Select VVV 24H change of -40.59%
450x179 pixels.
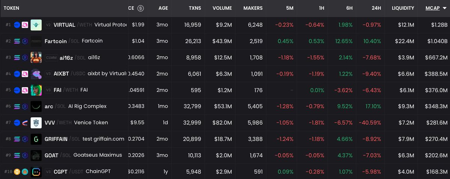[369, 123]
